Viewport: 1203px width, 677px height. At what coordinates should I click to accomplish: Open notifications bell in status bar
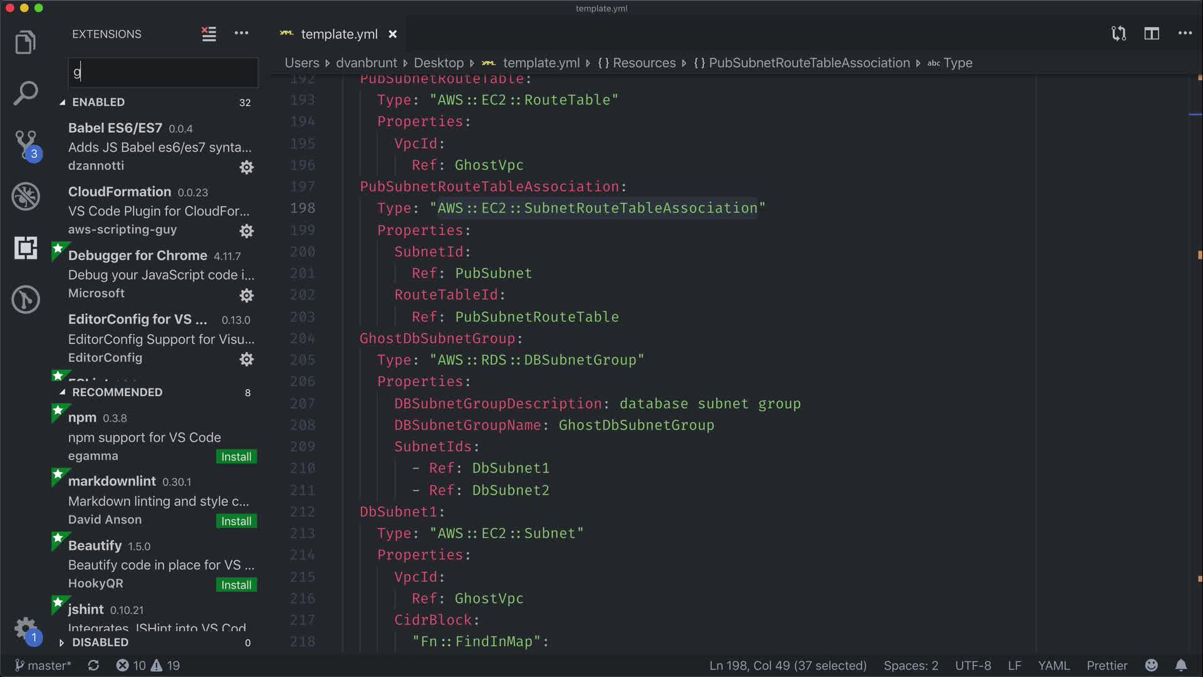[1181, 665]
